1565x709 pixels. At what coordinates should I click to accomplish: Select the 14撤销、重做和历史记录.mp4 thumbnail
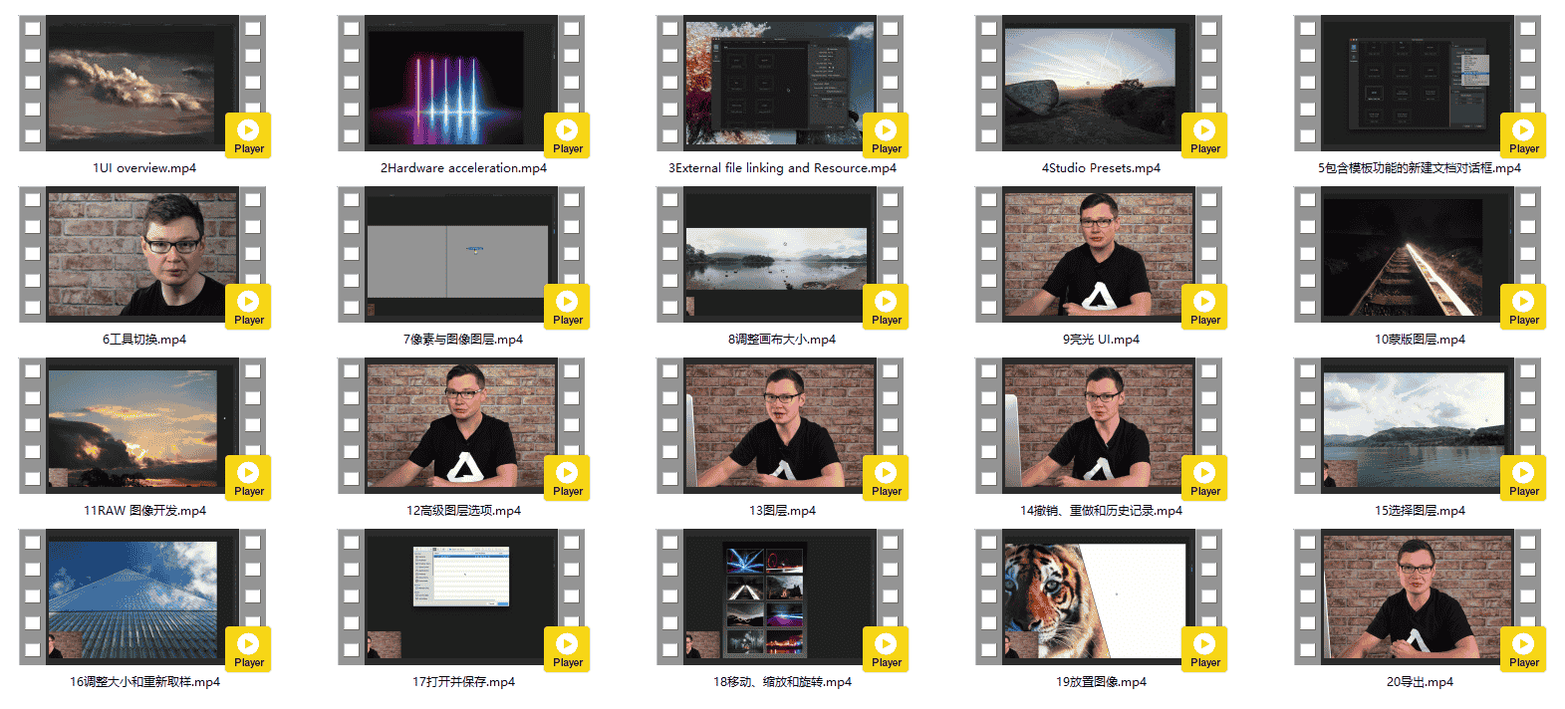(x=1099, y=426)
